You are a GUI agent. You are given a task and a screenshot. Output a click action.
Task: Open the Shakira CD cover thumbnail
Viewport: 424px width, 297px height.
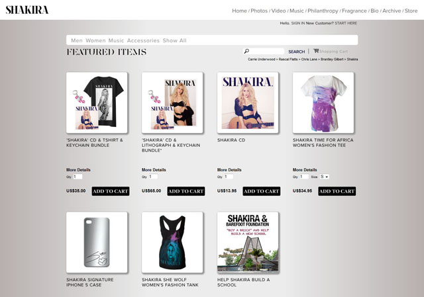pos(248,103)
